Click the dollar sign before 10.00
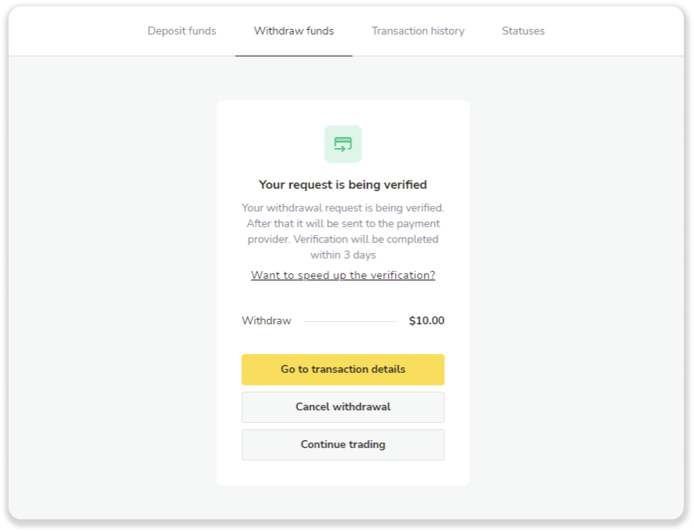This screenshot has height=532, width=694. coord(412,321)
